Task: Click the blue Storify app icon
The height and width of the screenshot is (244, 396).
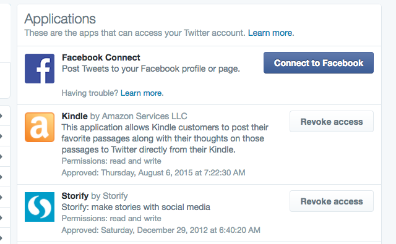Action: tap(40, 207)
